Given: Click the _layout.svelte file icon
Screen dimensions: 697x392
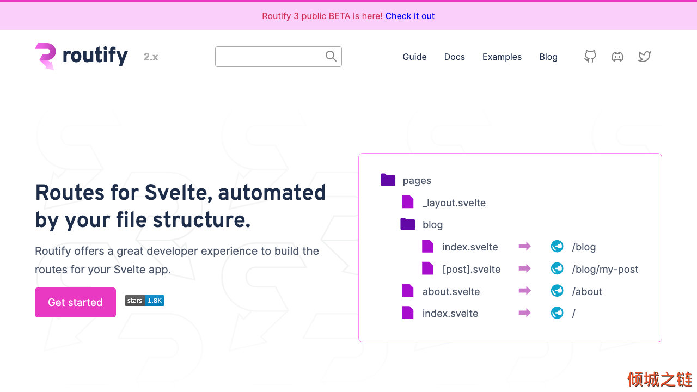Looking at the screenshot, I should click(x=408, y=202).
